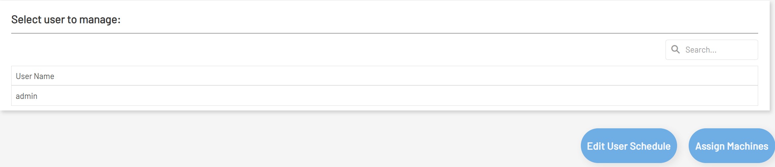Click the 'Select user to manage:' heading
Image resolution: width=775 pixels, height=167 pixels.
click(x=66, y=20)
